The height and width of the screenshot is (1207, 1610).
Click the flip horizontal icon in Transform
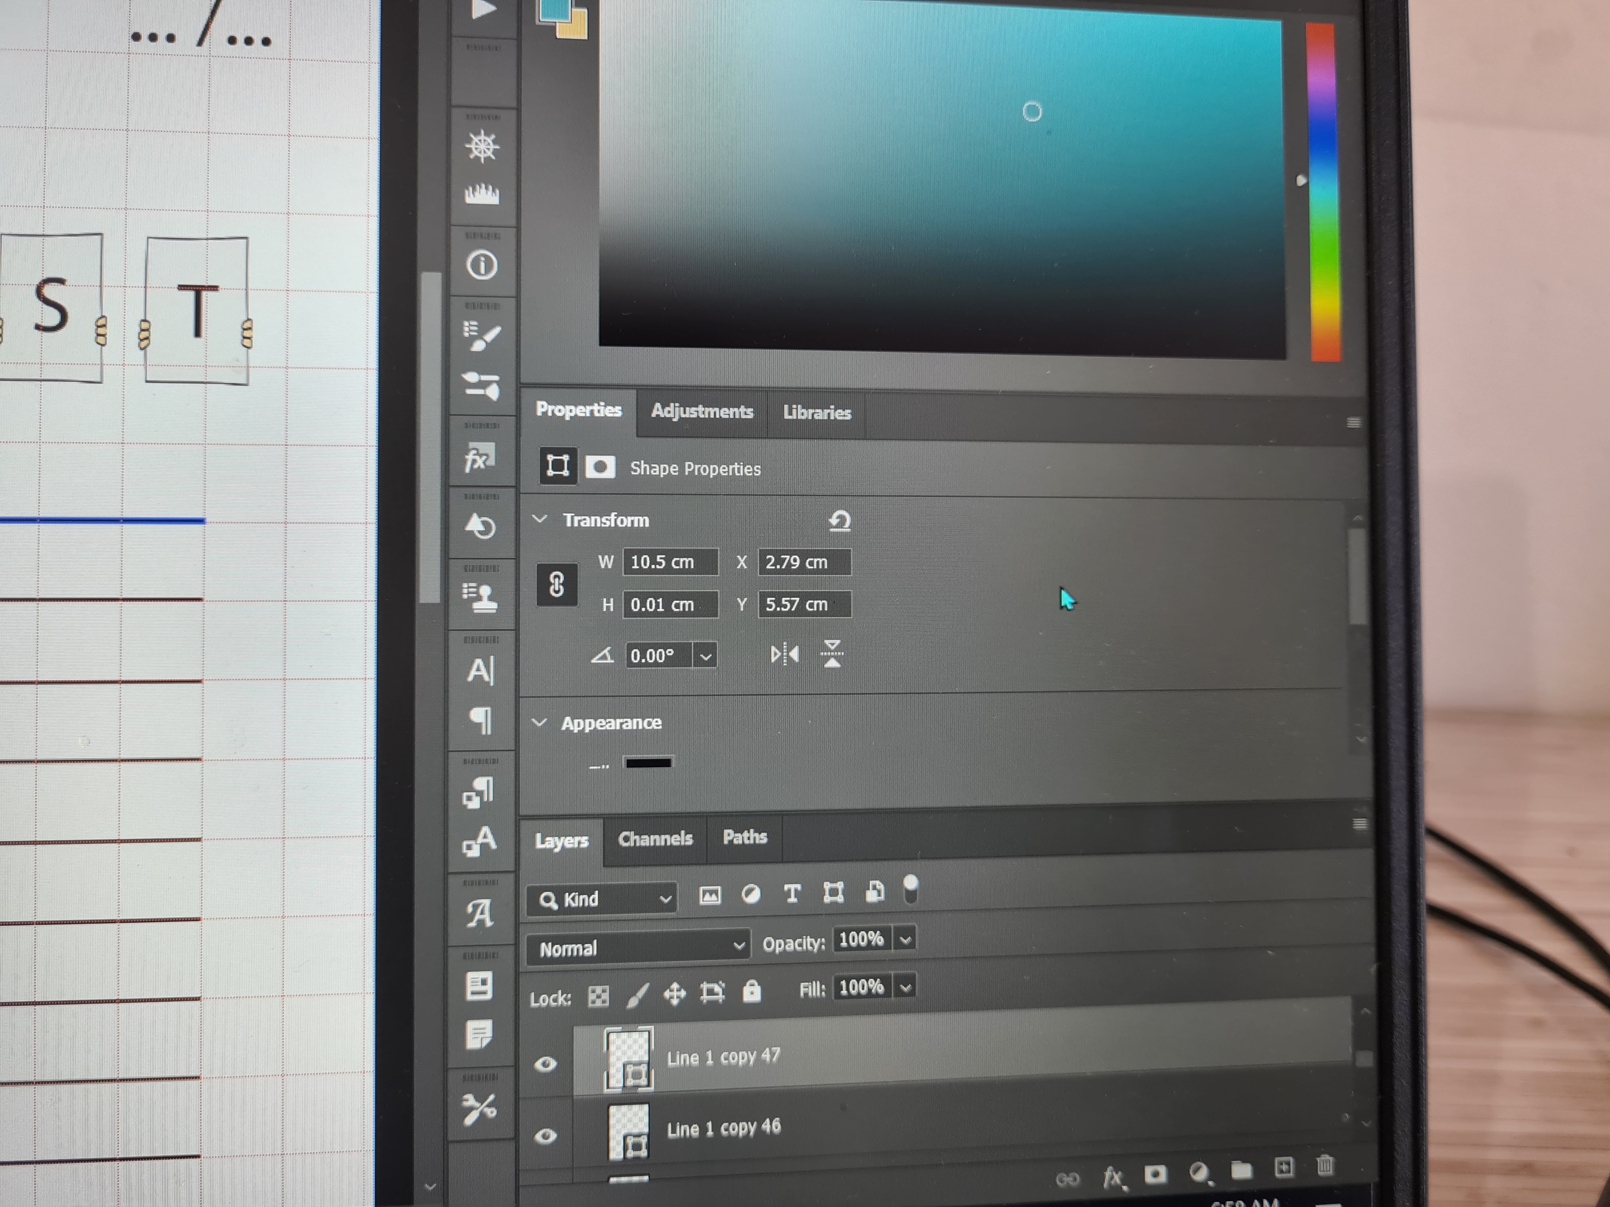pyautogui.click(x=784, y=655)
